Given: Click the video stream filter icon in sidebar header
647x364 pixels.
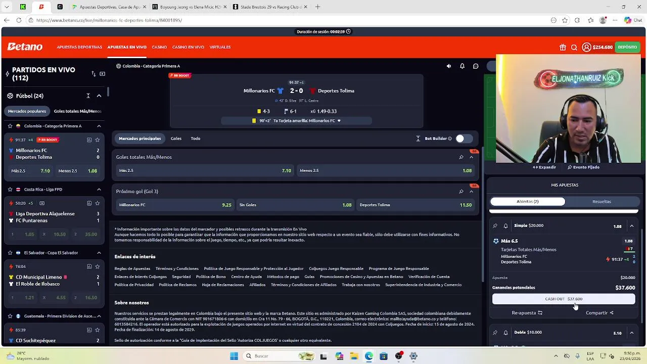Looking at the screenshot, I should coord(102,74).
